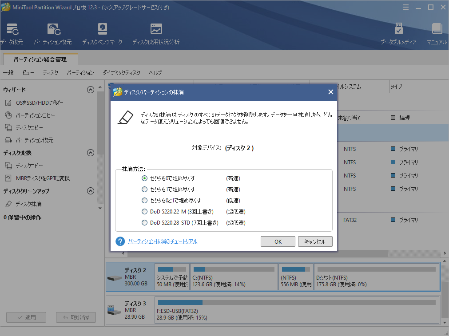Click the ディスクコピー icon under ディスク変換
Viewport: 449px width, 336px height.
(x=8, y=166)
